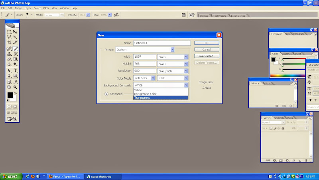Select the Healing Brush tool
319x180 pixels.
click(x=9, y=49)
